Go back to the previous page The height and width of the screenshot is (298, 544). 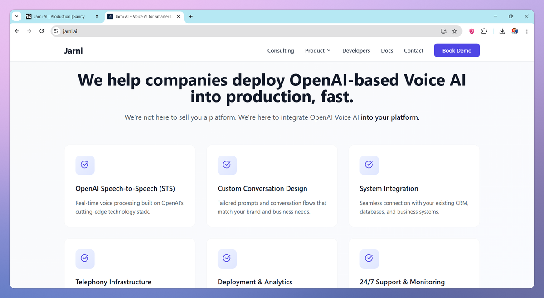[17, 31]
